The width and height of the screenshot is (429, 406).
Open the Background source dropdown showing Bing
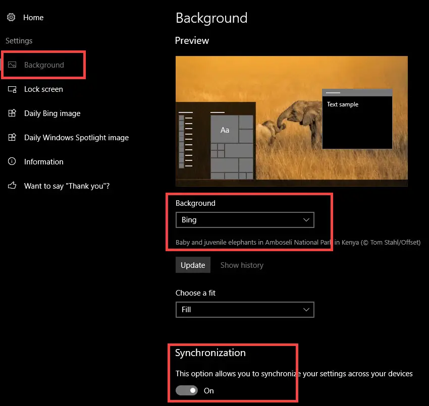tap(245, 220)
